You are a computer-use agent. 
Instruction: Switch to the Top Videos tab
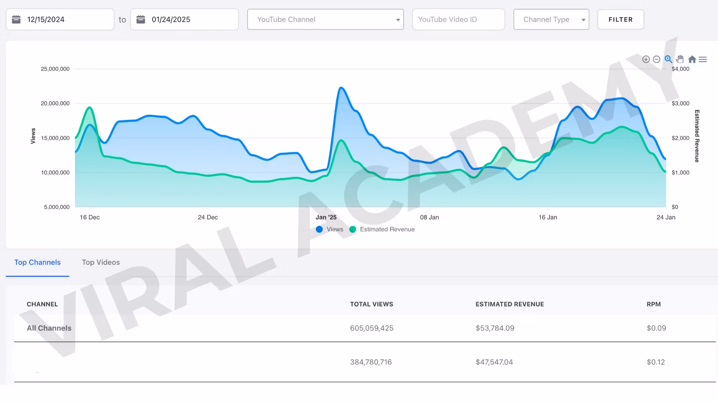tap(101, 262)
